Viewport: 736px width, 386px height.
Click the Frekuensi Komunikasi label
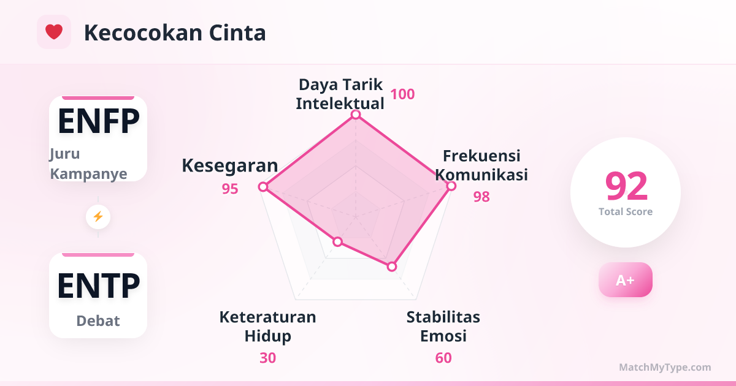[x=481, y=164]
